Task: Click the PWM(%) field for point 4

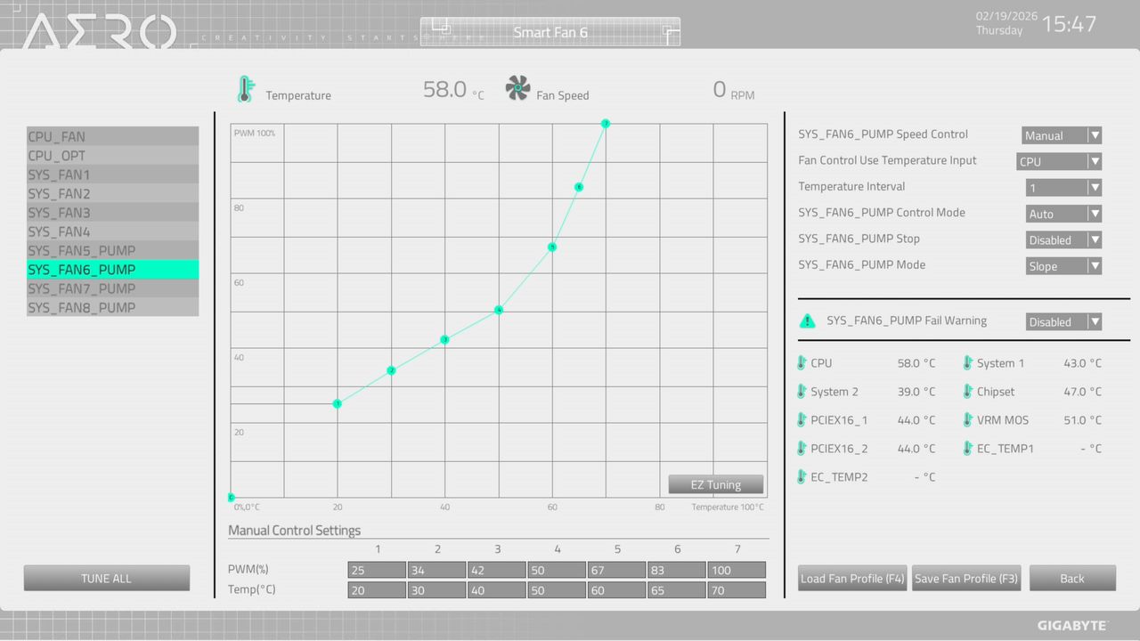Action: click(557, 570)
